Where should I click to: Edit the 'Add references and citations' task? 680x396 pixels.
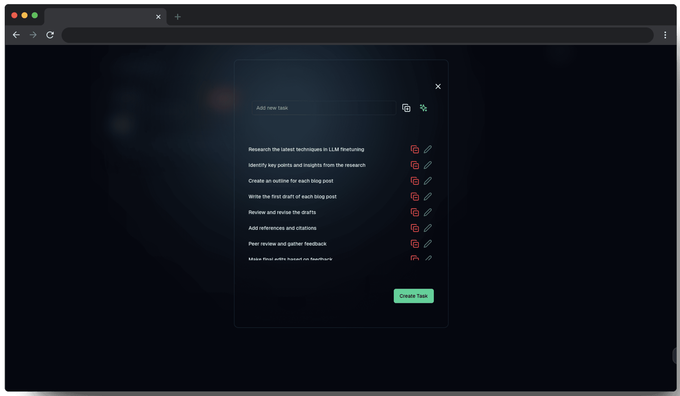coord(428,228)
